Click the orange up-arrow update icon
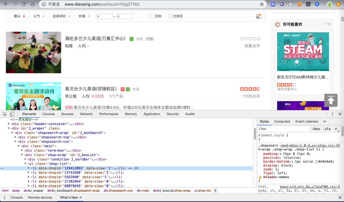The height and width of the screenshot is (202, 344). point(338,4)
